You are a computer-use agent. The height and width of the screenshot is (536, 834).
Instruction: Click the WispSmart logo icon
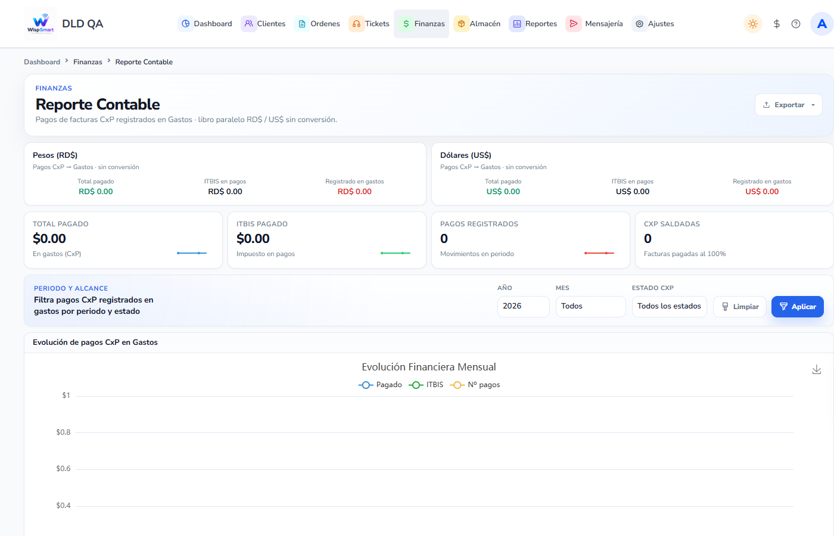41,24
